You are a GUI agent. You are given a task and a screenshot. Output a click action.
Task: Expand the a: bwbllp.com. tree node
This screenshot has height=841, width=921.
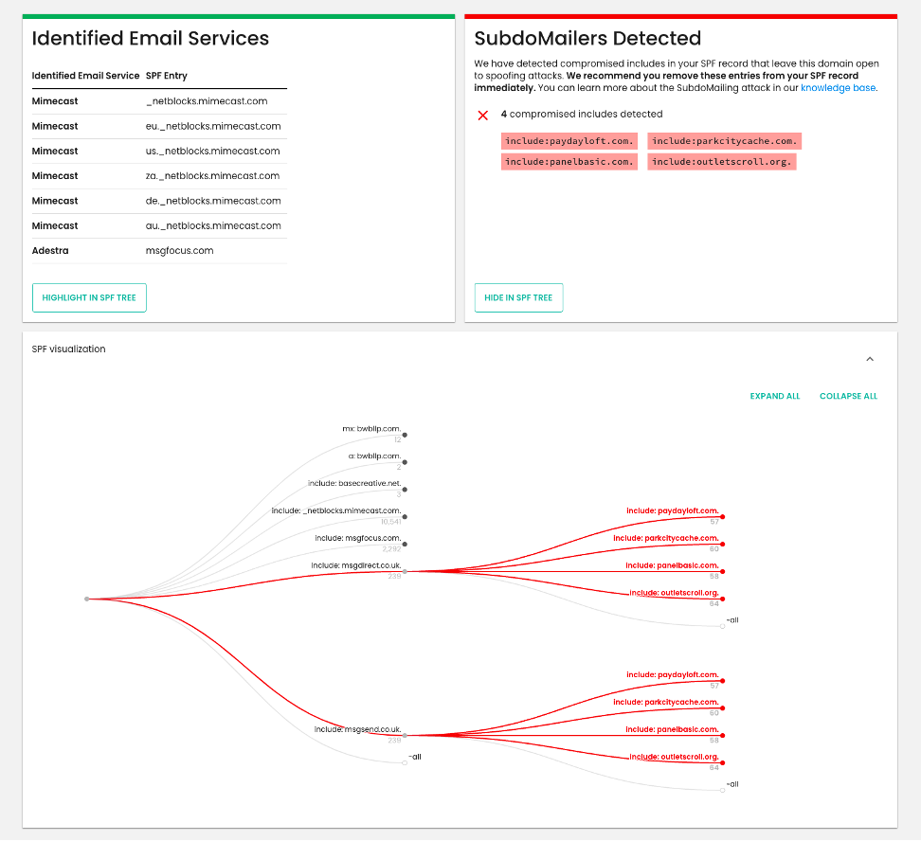pos(405,462)
